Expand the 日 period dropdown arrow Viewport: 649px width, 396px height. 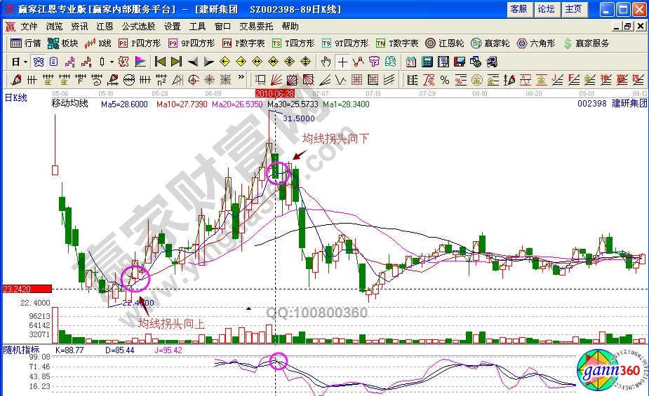click(25, 61)
